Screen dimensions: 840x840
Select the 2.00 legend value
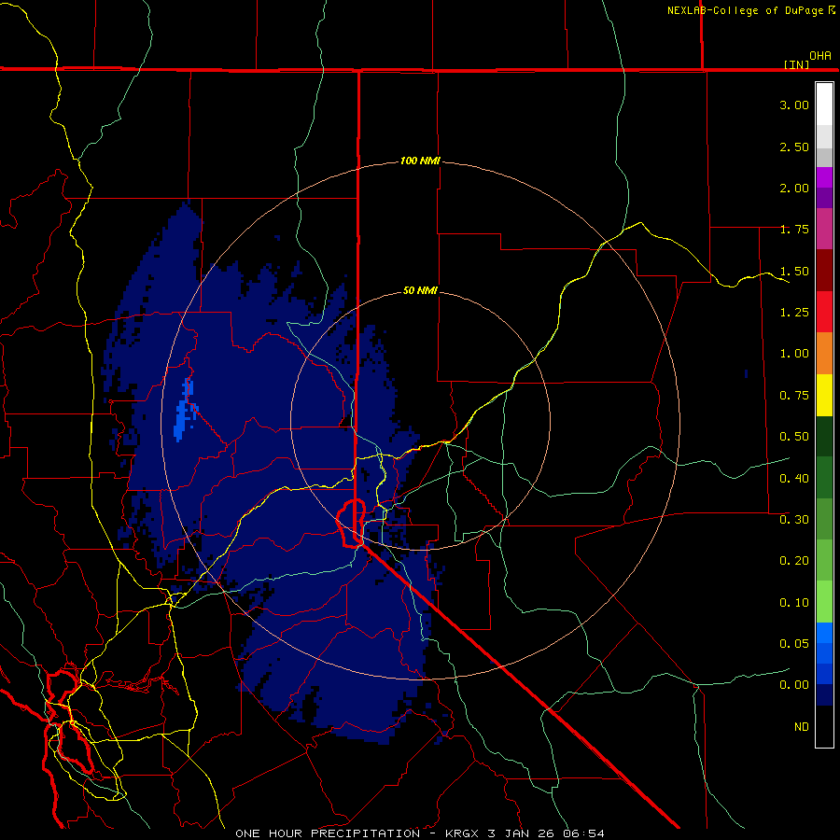point(794,188)
